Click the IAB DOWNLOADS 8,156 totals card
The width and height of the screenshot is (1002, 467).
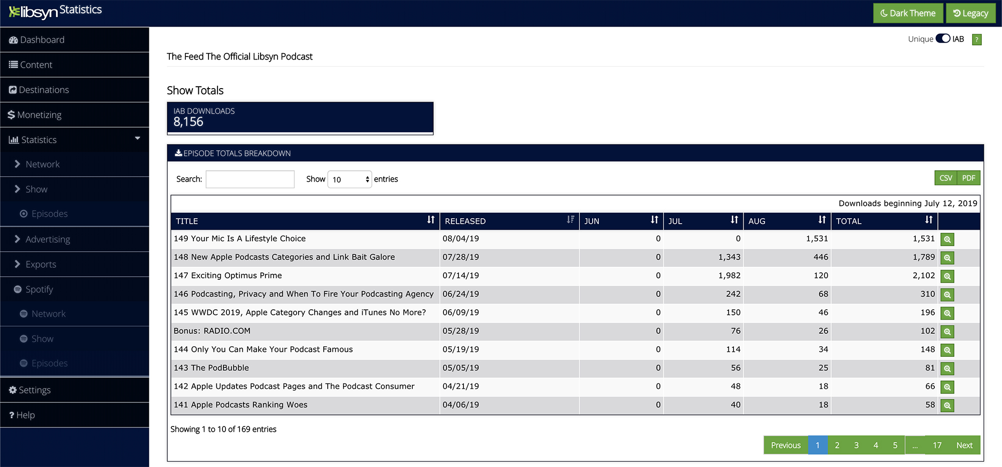(300, 118)
